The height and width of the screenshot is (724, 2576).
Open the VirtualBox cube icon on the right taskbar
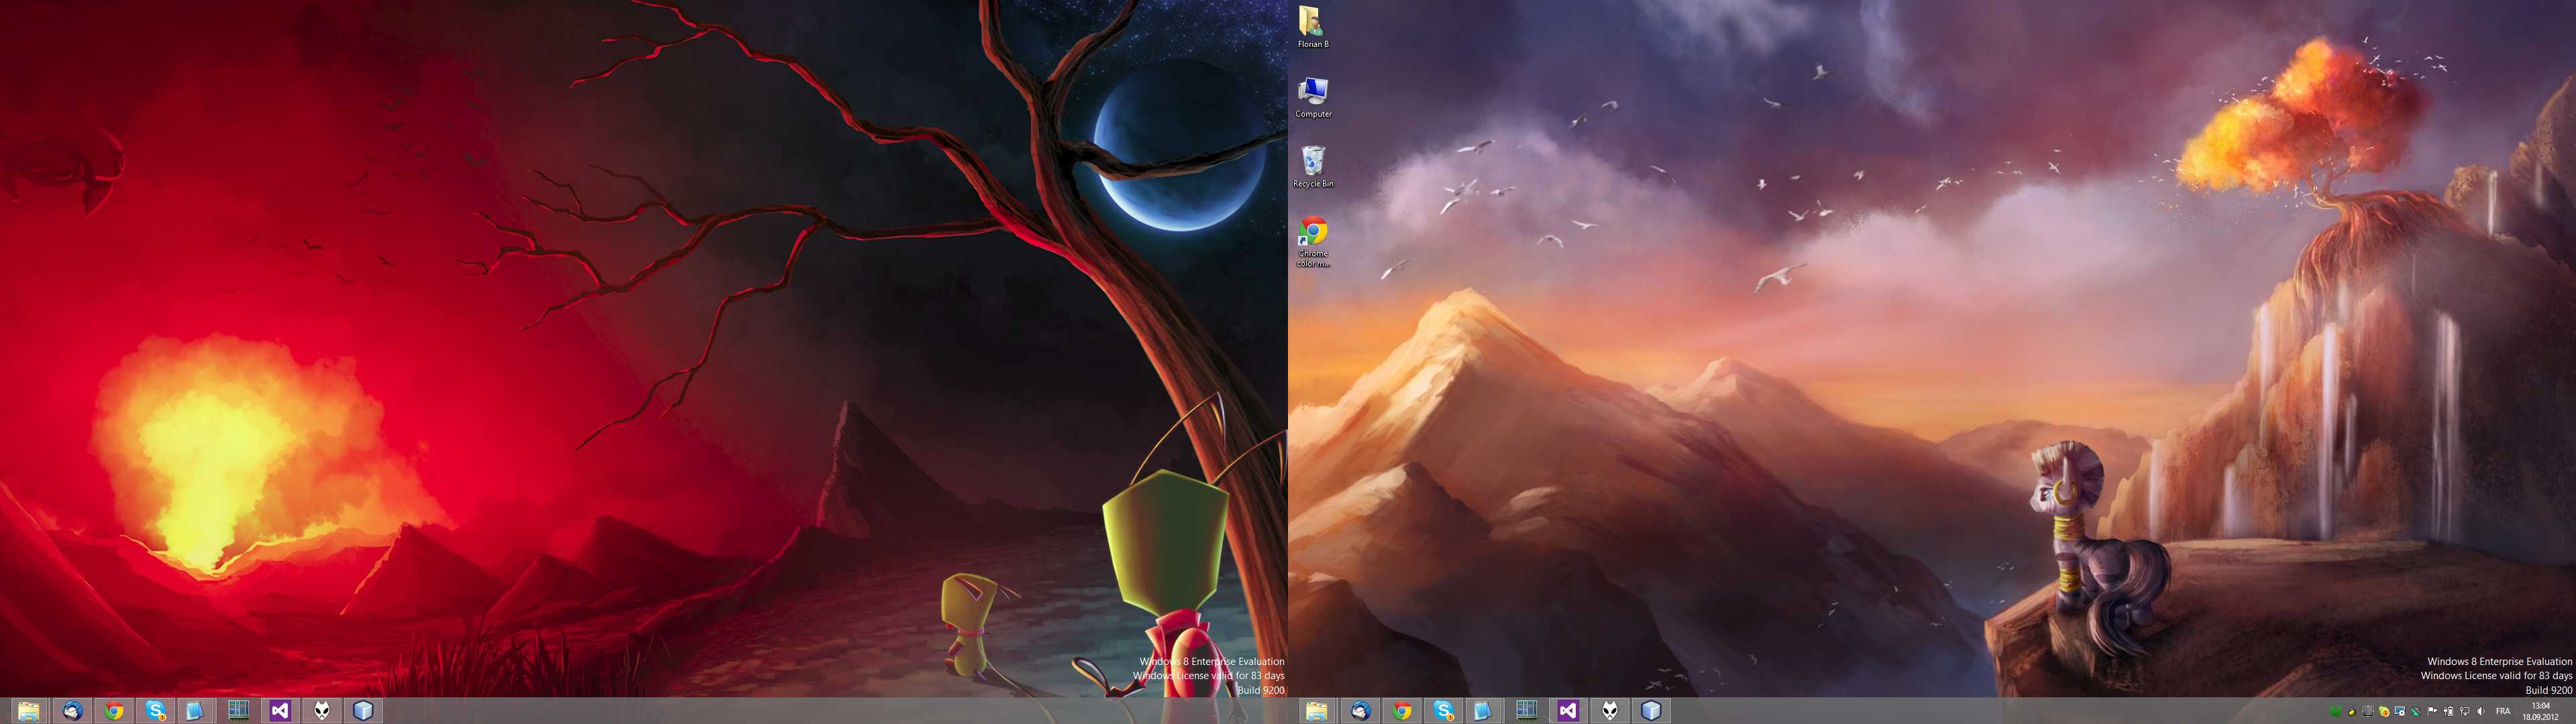pos(1651,711)
